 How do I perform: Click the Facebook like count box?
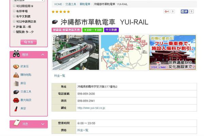click(191, 12)
